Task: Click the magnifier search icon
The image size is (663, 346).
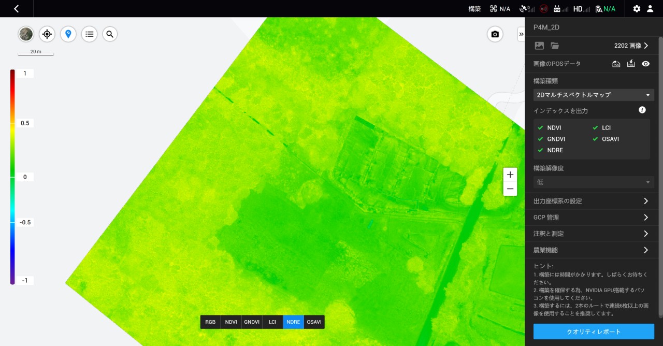Action: (110, 34)
